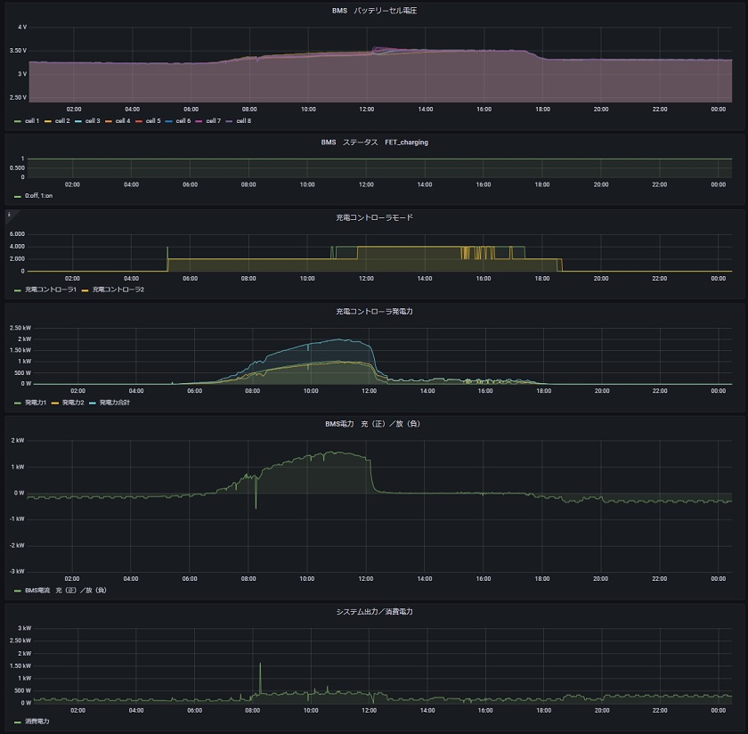Click the 6.000 label on controller mode axis
Image resolution: width=748 pixels, height=734 pixels.
coord(17,234)
